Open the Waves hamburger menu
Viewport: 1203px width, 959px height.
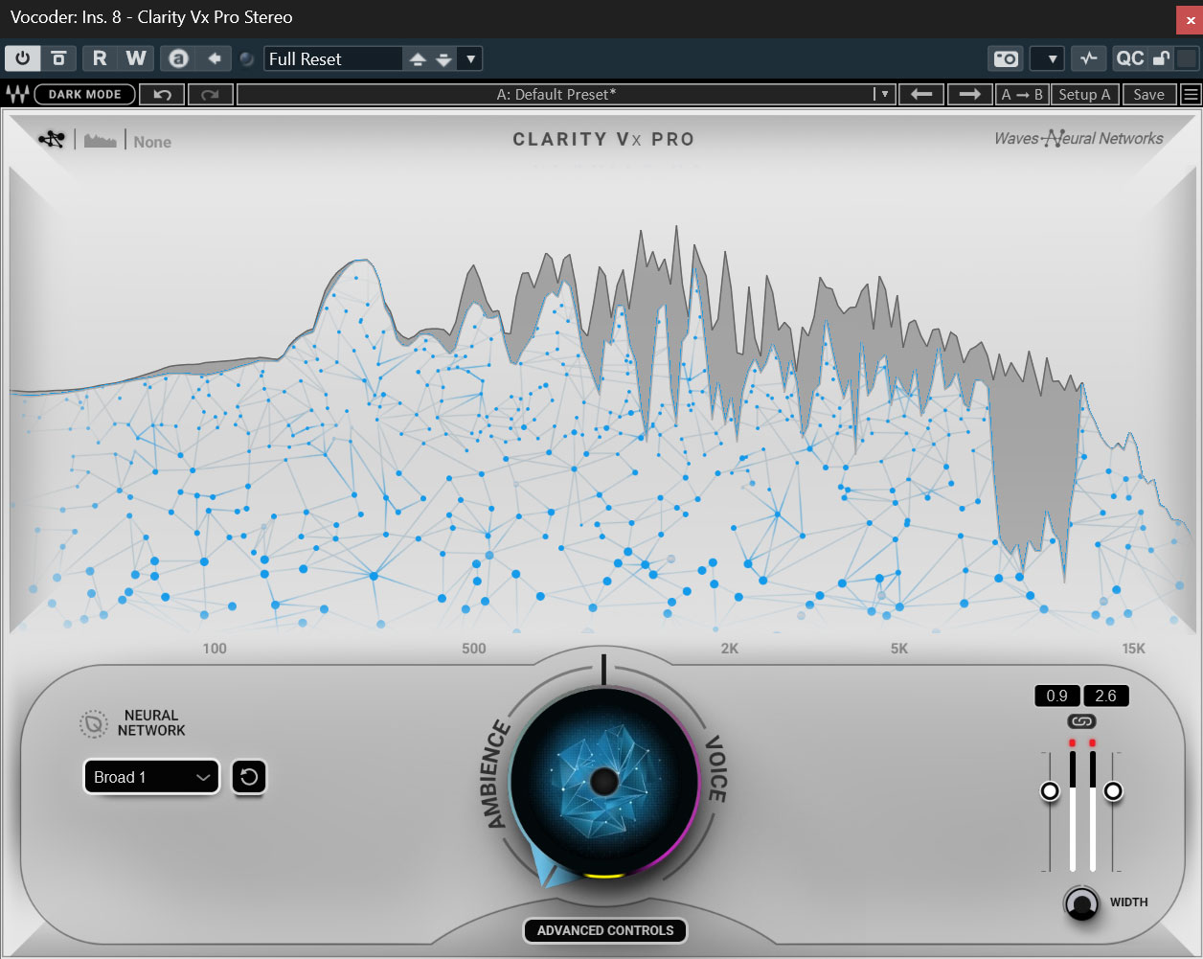pos(1190,94)
